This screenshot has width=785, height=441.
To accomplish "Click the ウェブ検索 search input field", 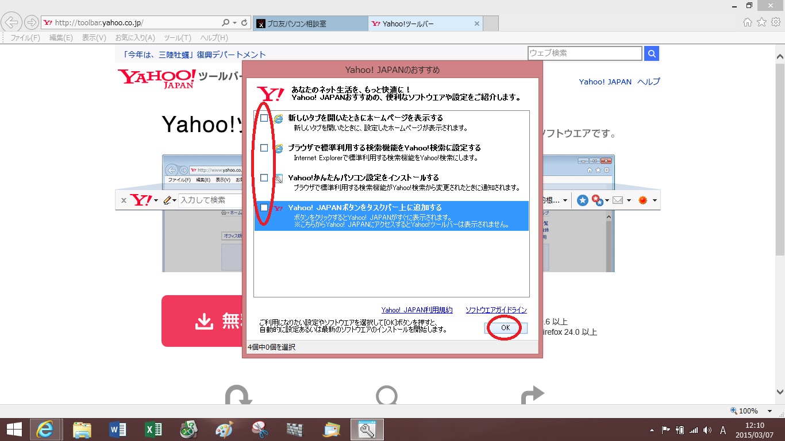I will (584, 53).
